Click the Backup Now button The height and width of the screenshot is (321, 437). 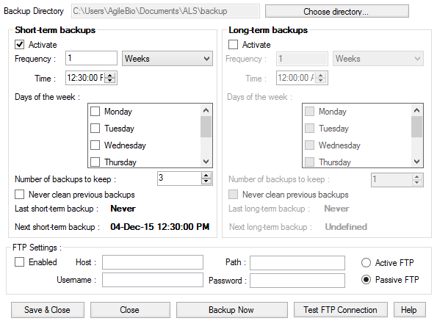point(232,310)
